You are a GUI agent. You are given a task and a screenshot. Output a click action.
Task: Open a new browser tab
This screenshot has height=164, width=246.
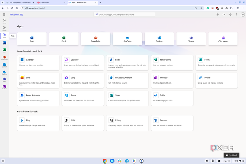click(x=100, y=3)
